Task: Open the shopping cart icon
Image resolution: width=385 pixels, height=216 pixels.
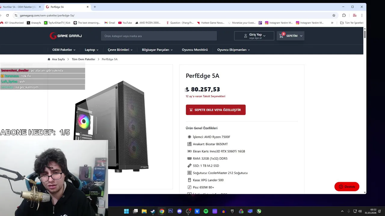Action: click(x=281, y=36)
